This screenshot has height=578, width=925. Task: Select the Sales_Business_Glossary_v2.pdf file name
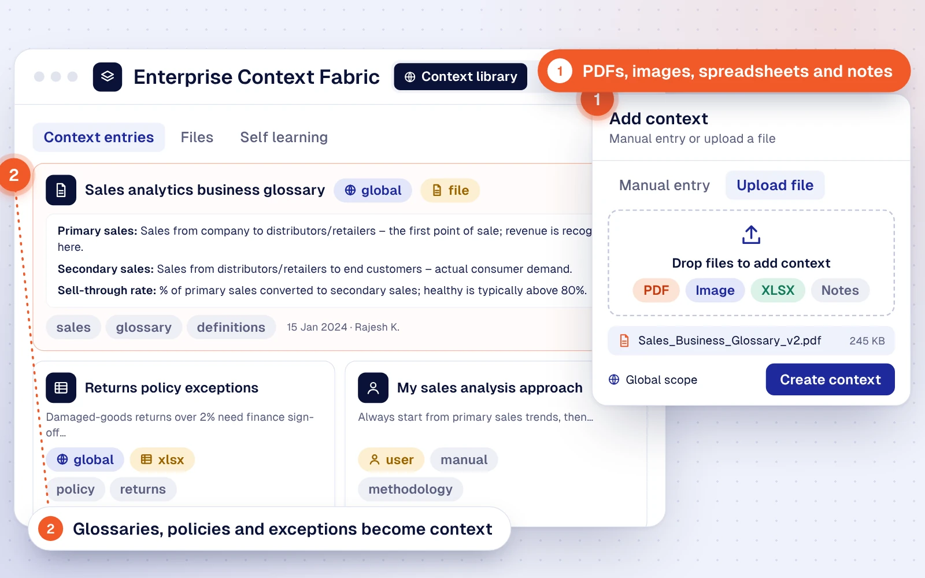(730, 341)
